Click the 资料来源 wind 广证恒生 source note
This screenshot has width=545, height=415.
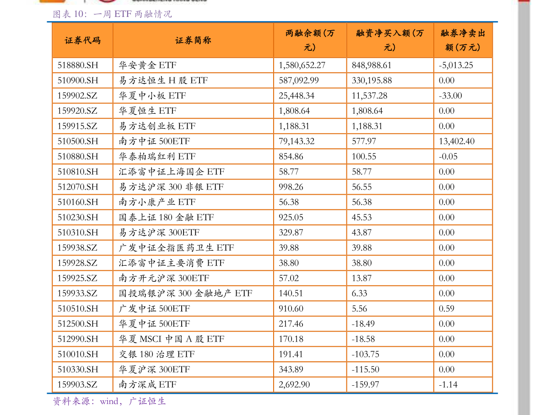click(109, 401)
